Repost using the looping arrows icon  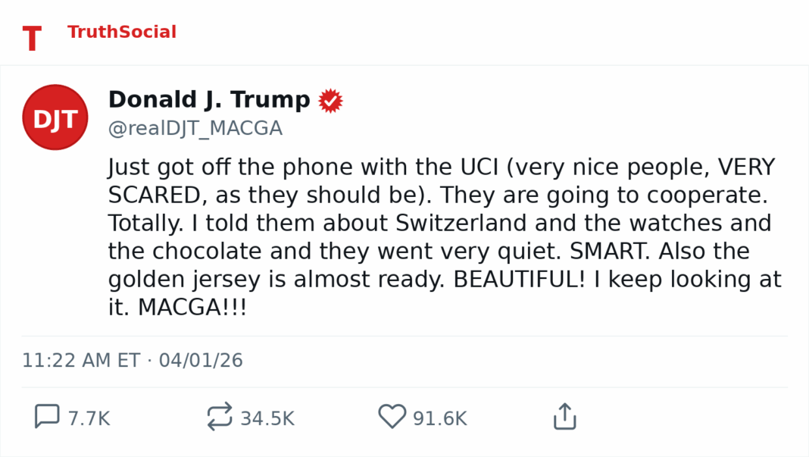pyautogui.click(x=219, y=417)
